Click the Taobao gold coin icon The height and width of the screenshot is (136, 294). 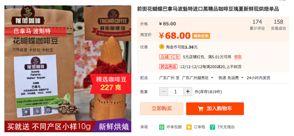point(162,47)
